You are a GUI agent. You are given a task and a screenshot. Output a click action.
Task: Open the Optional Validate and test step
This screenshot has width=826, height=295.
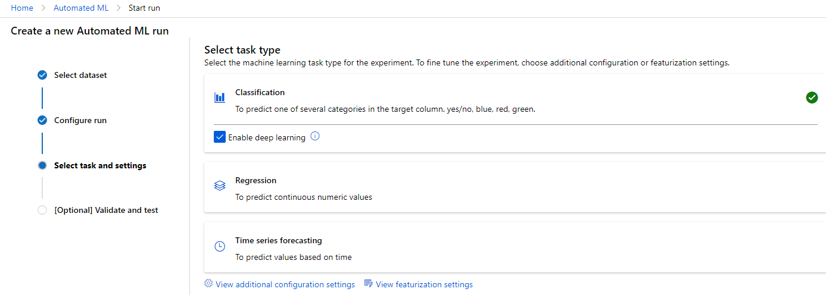click(x=106, y=210)
